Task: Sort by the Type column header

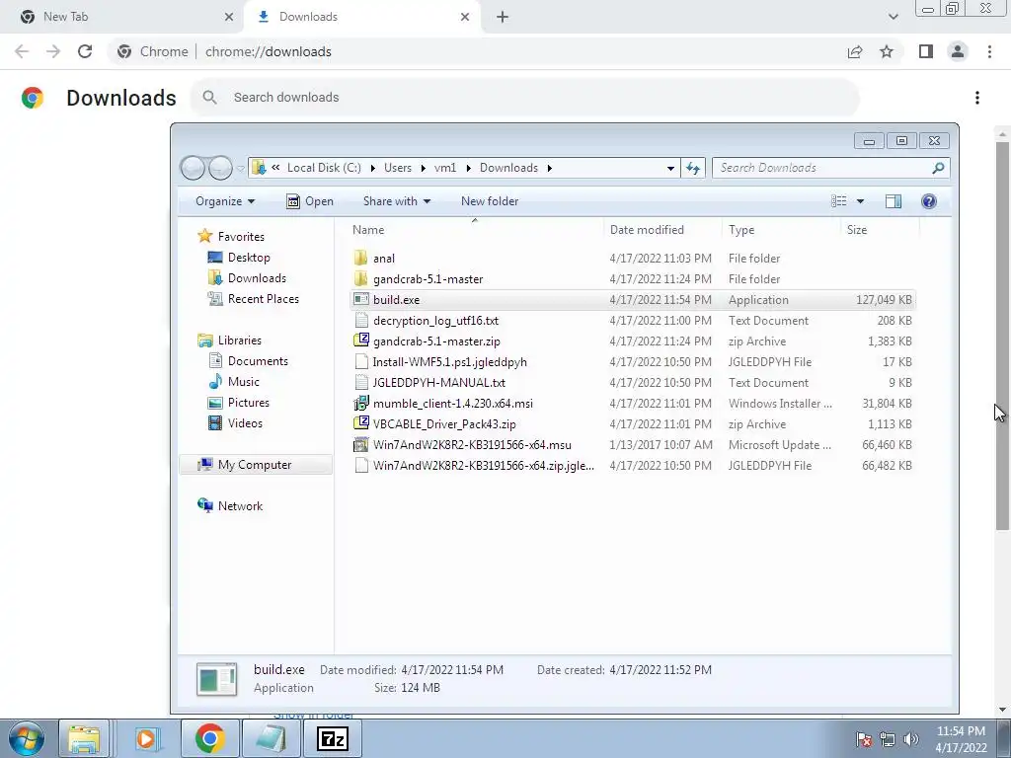Action: point(781,229)
